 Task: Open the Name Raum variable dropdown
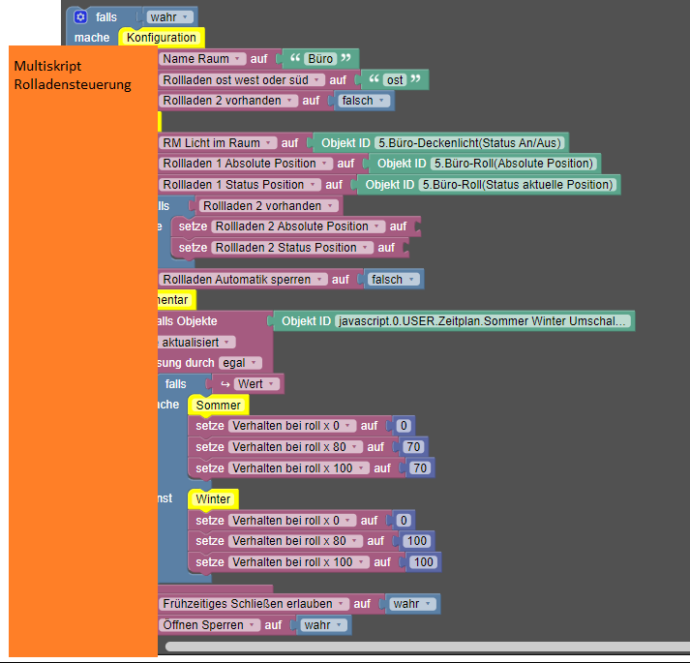click(201, 58)
